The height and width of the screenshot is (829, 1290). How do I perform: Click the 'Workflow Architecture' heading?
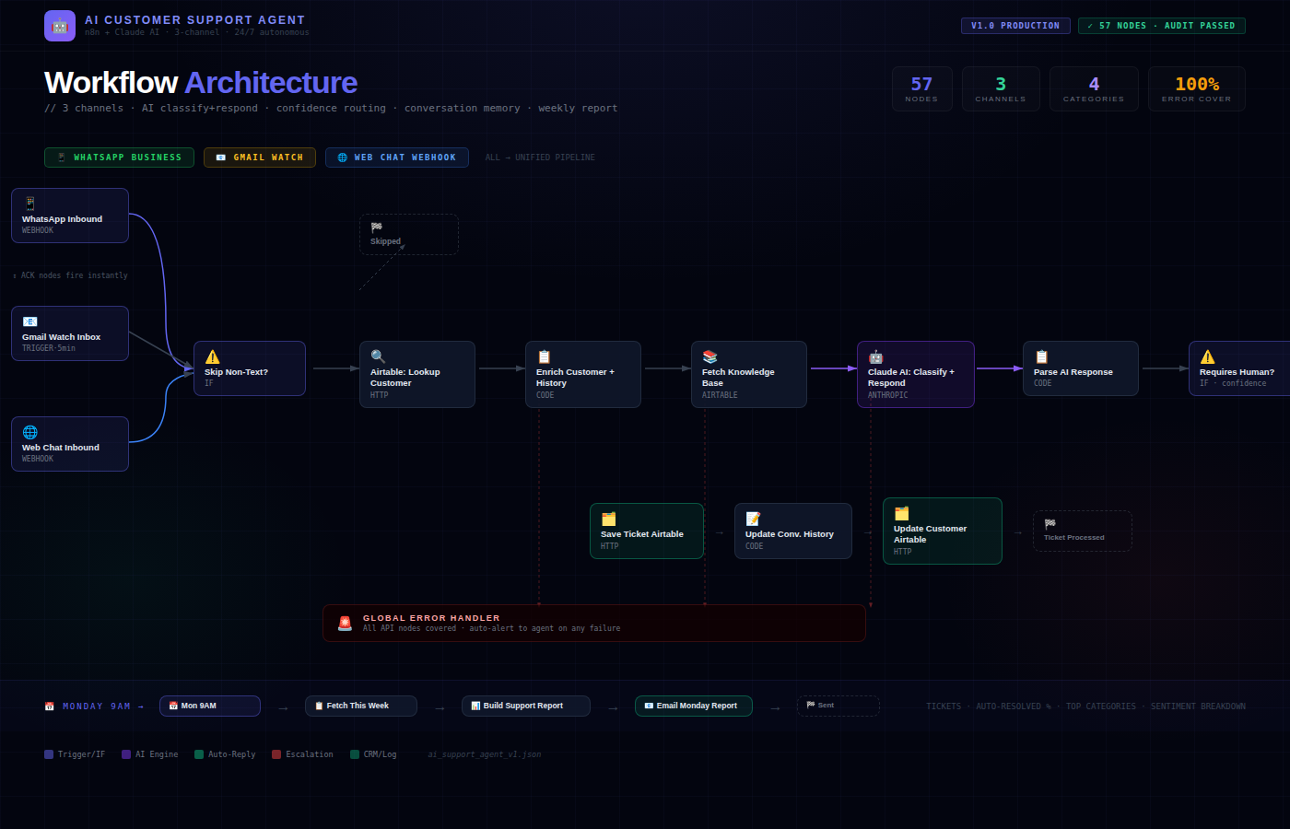click(x=201, y=83)
